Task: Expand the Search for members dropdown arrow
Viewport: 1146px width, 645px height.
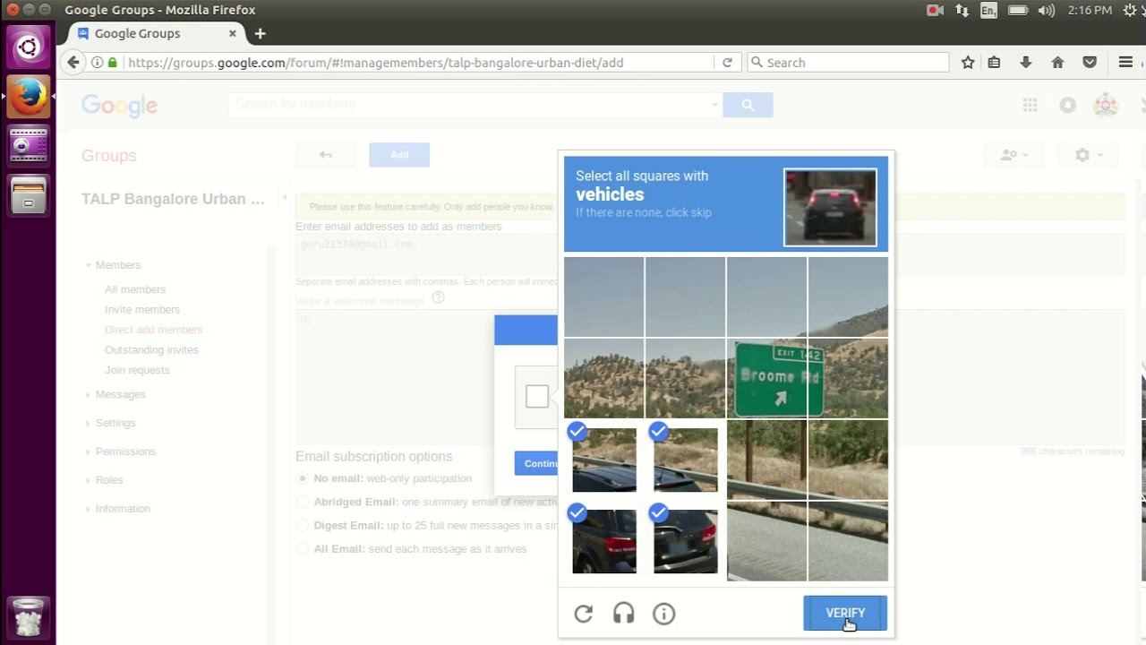Action: (x=714, y=105)
